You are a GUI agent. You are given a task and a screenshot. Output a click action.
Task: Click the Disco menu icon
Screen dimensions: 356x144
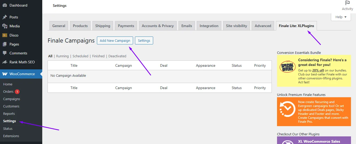[5, 35]
